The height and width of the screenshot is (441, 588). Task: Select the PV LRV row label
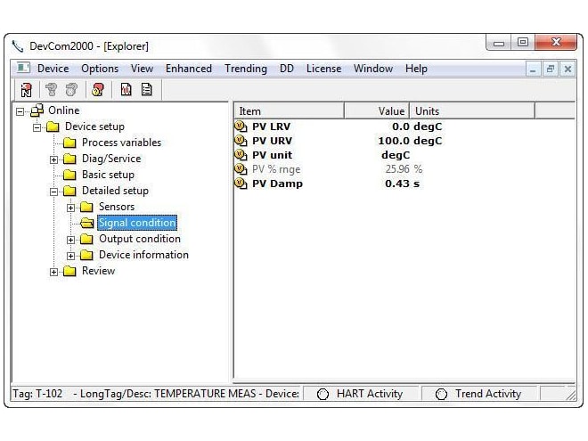271,127
